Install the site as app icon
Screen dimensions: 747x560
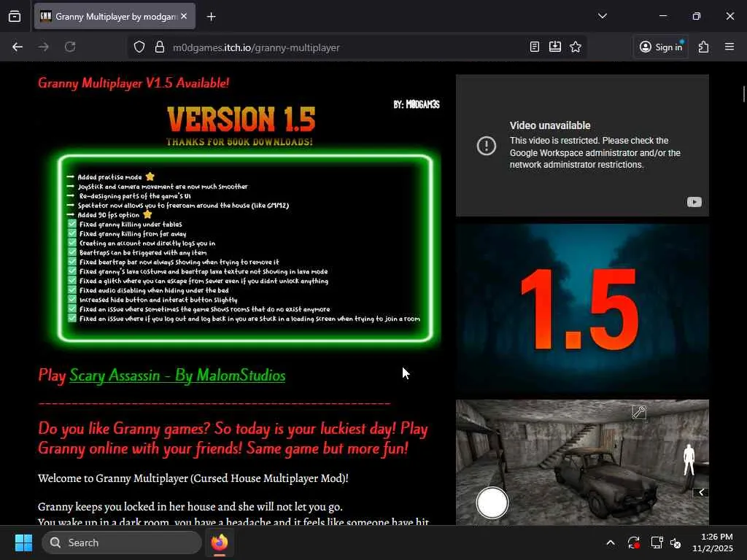[555, 47]
